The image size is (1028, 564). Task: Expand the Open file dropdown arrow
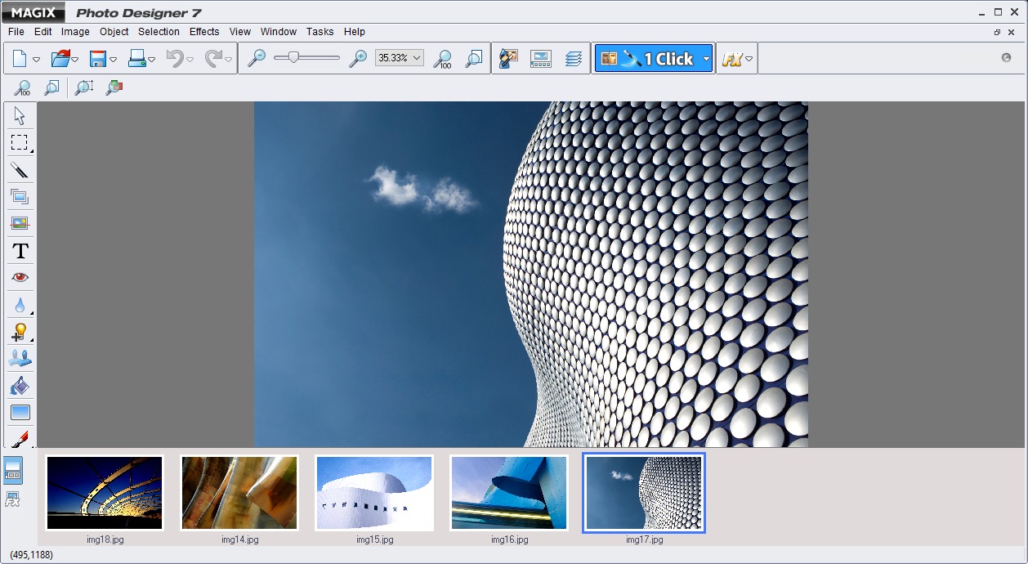[75, 60]
